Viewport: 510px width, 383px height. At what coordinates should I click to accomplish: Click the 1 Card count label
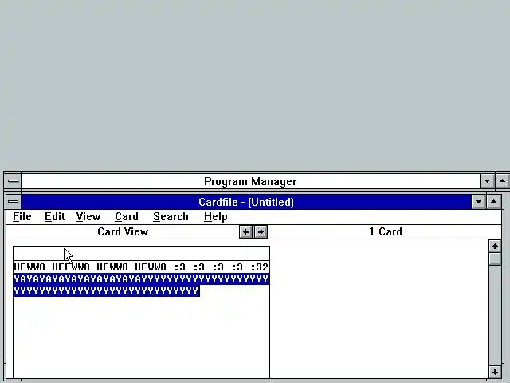point(386,231)
